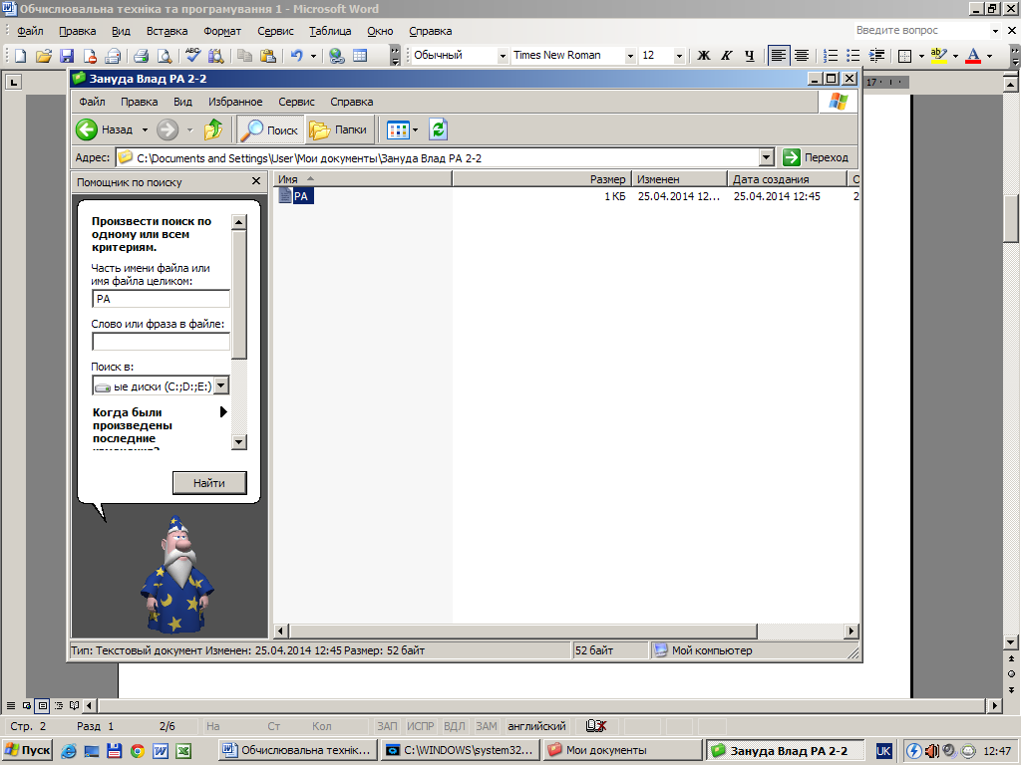This screenshot has height=765, width=1021.
Task: Open Print Preview in Word toolbar
Action: pyautogui.click(x=165, y=56)
